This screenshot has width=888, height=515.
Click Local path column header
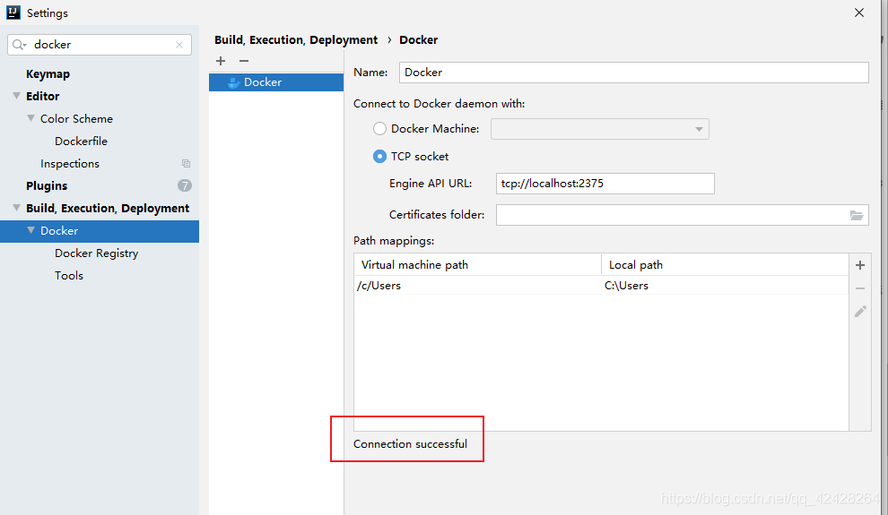coord(725,264)
